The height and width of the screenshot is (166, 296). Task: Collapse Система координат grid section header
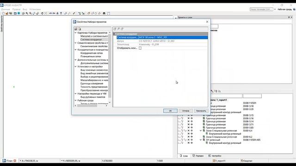click(x=114, y=34)
